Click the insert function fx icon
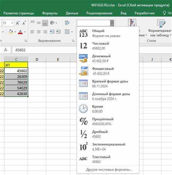This screenshot has width=172, height=175. 6,50
